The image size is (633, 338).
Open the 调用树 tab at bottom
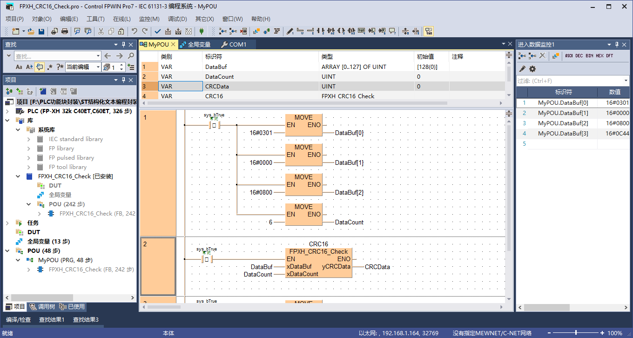pyautogui.click(x=42, y=307)
